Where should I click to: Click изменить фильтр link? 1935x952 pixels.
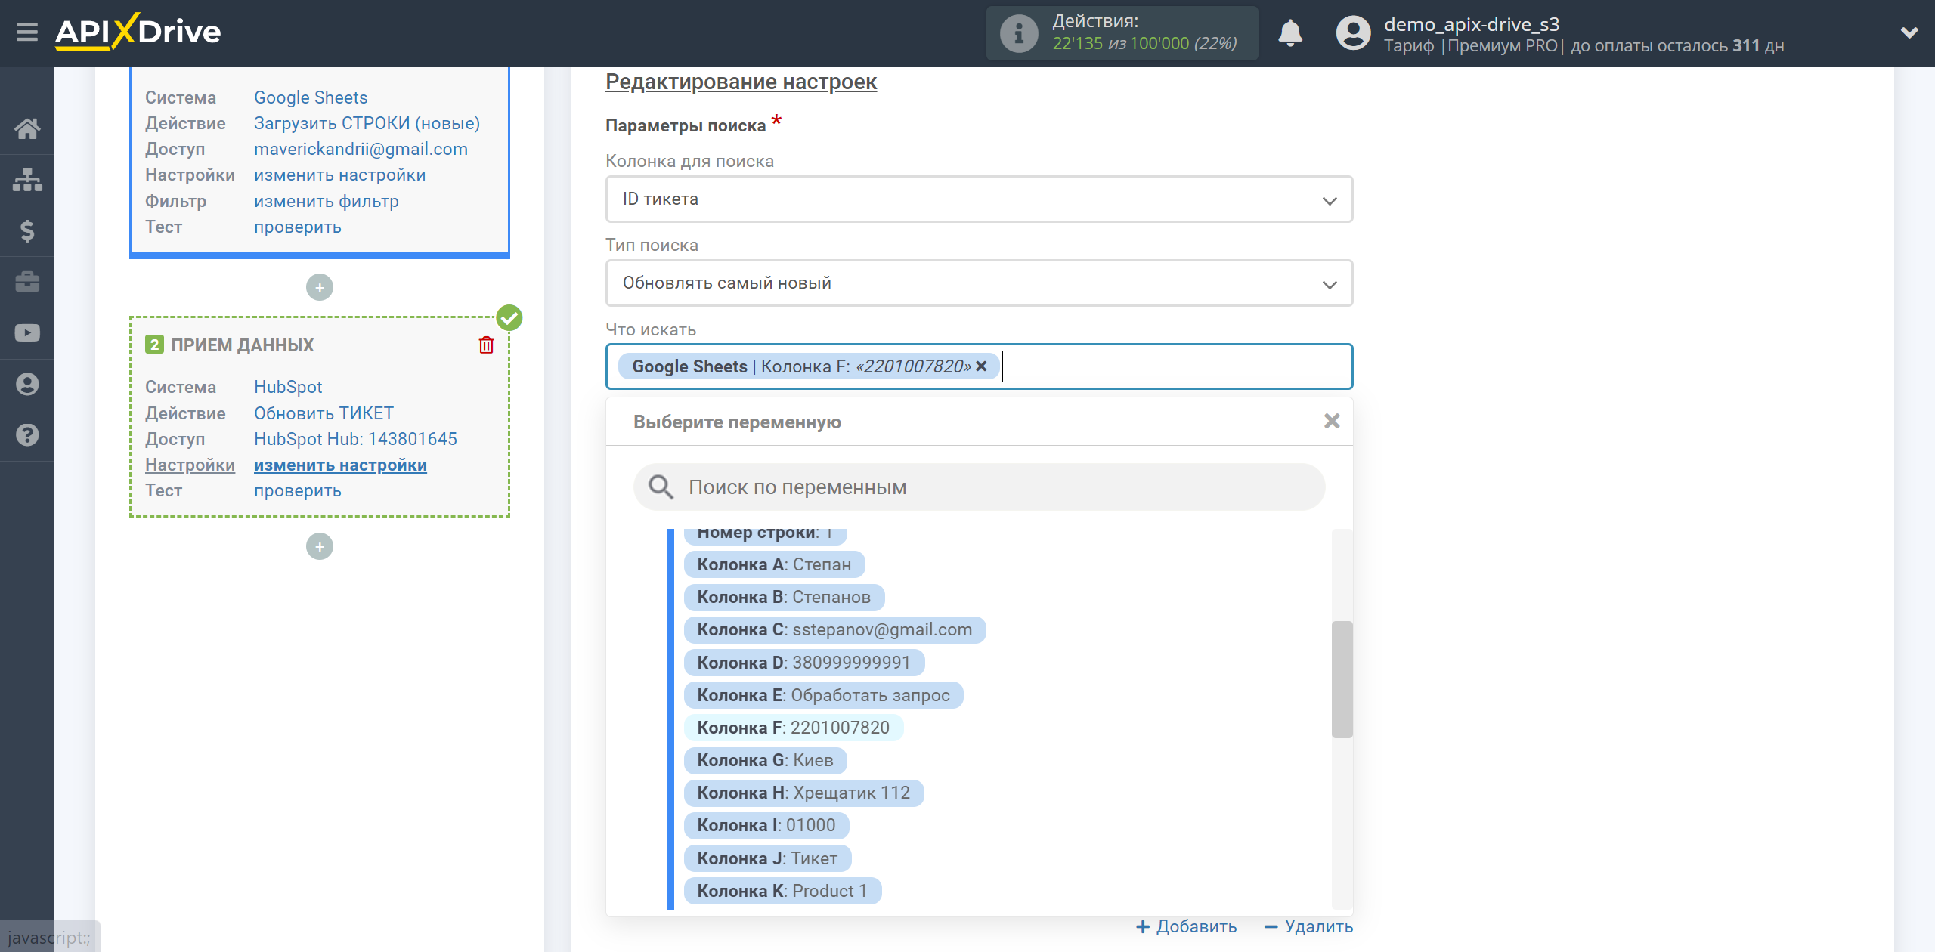pos(326,201)
